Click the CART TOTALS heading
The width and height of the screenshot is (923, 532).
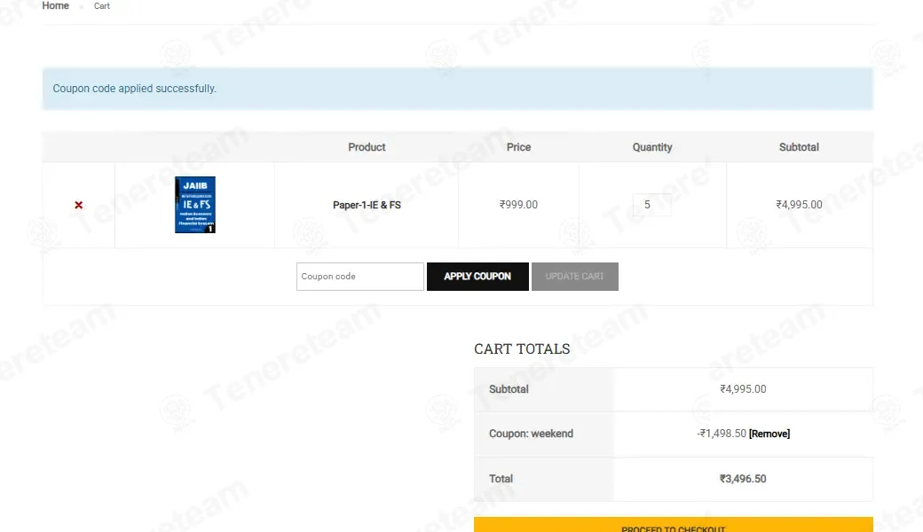522,348
